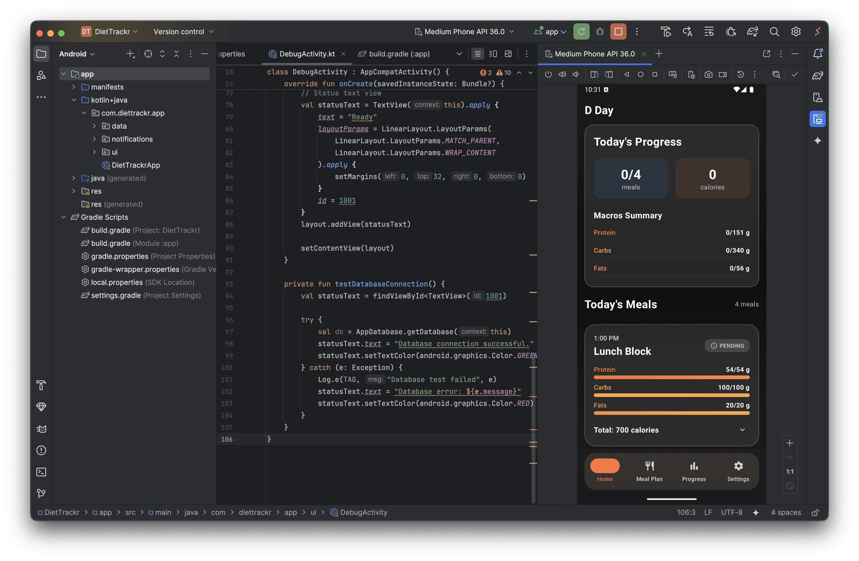Open Medium Phone API 36.0 device selector

[464, 32]
